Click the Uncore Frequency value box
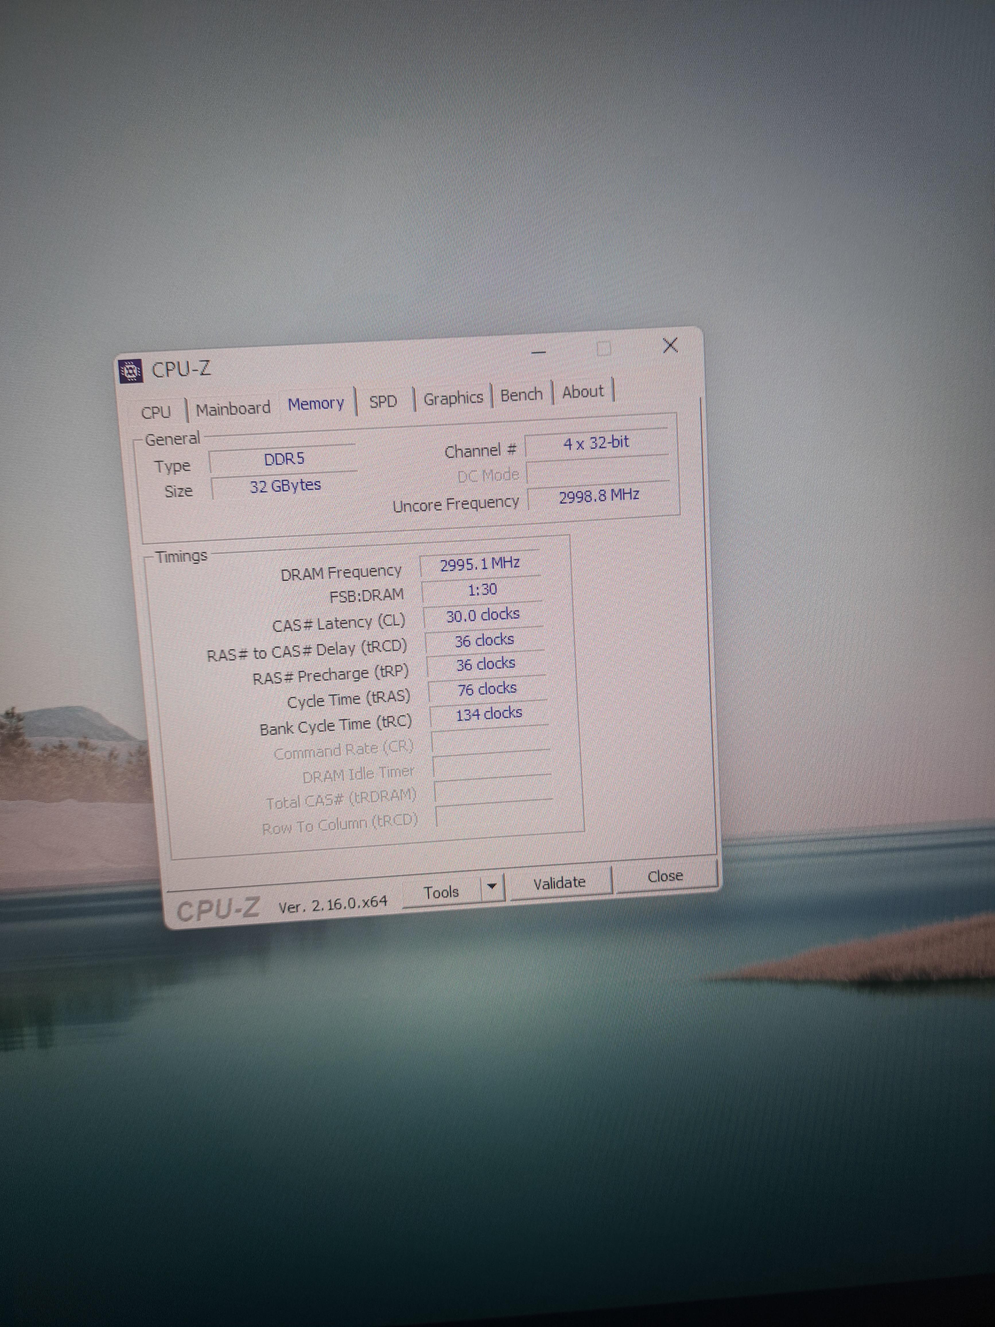The height and width of the screenshot is (1327, 995). [x=598, y=497]
